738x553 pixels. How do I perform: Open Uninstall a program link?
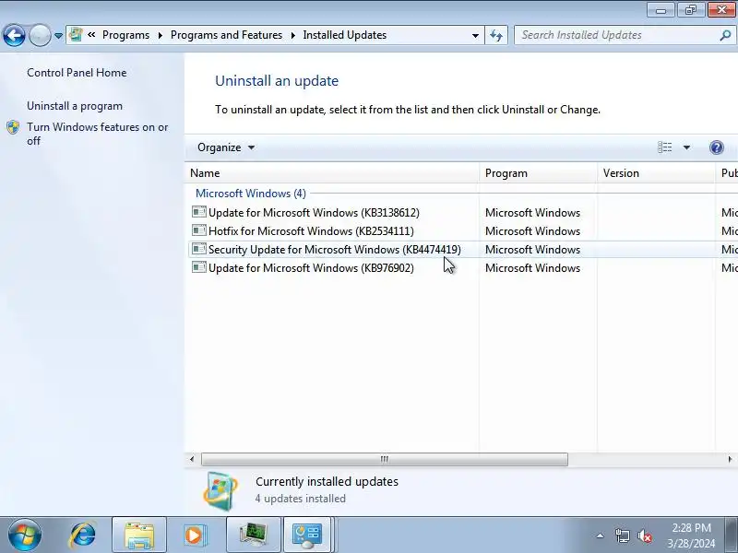(75, 106)
